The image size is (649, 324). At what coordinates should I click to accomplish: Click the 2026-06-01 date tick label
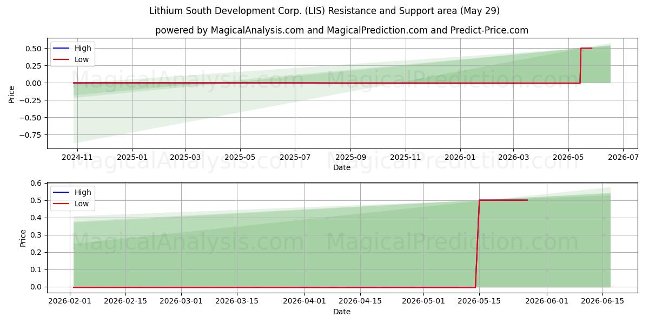point(547,301)
